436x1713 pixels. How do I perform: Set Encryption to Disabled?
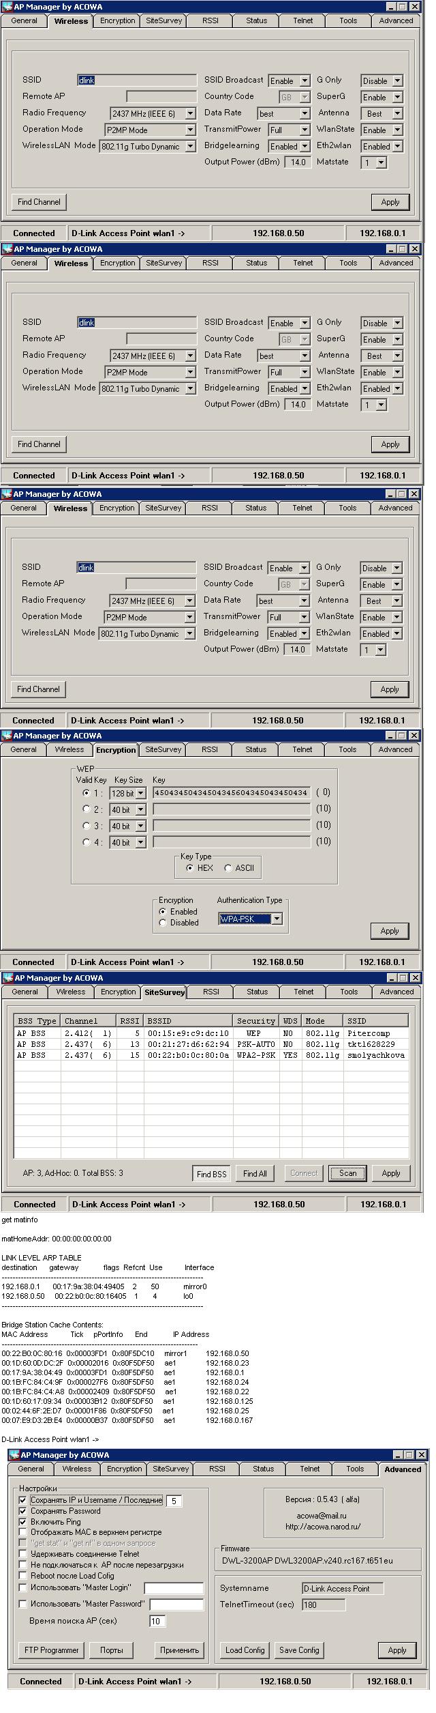click(x=162, y=923)
